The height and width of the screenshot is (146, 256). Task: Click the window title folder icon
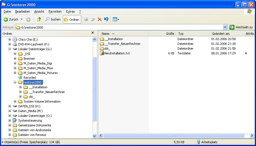[x=4, y=4]
